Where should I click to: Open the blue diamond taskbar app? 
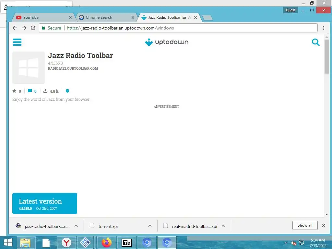pyautogui.click(x=85, y=243)
